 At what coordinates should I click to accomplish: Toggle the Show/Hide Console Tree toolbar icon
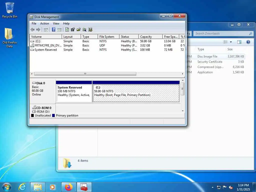pos(46,29)
